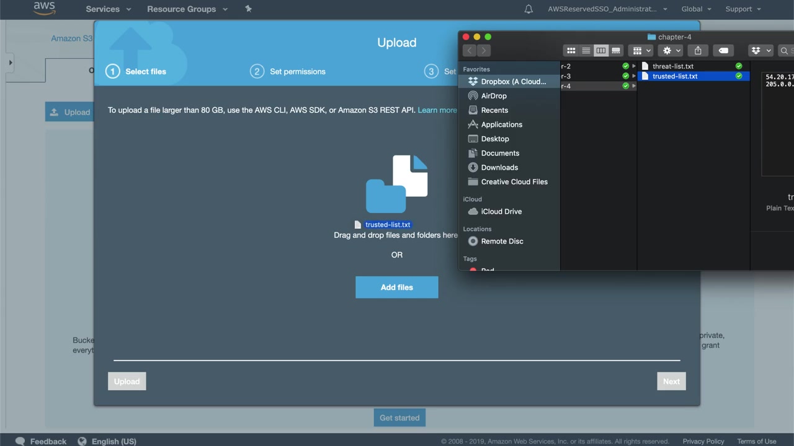
Task: Select the r-4 folder row in Finder
Action: point(598,86)
